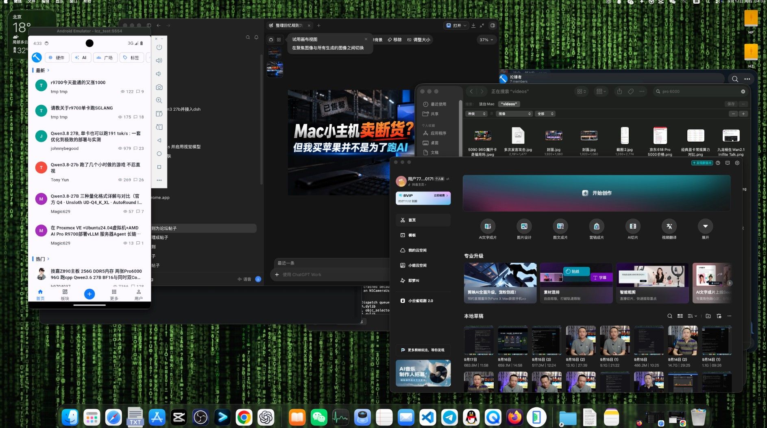The image size is (767, 428).
Task: Raise volume in emulator side toolbar
Action: [x=159, y=60]
